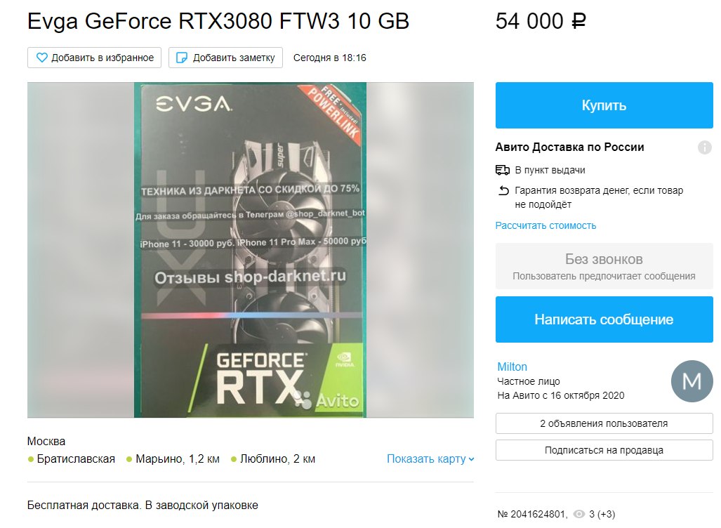
Task: Click the money-back return arrow icon
Action: coord(503,190)
